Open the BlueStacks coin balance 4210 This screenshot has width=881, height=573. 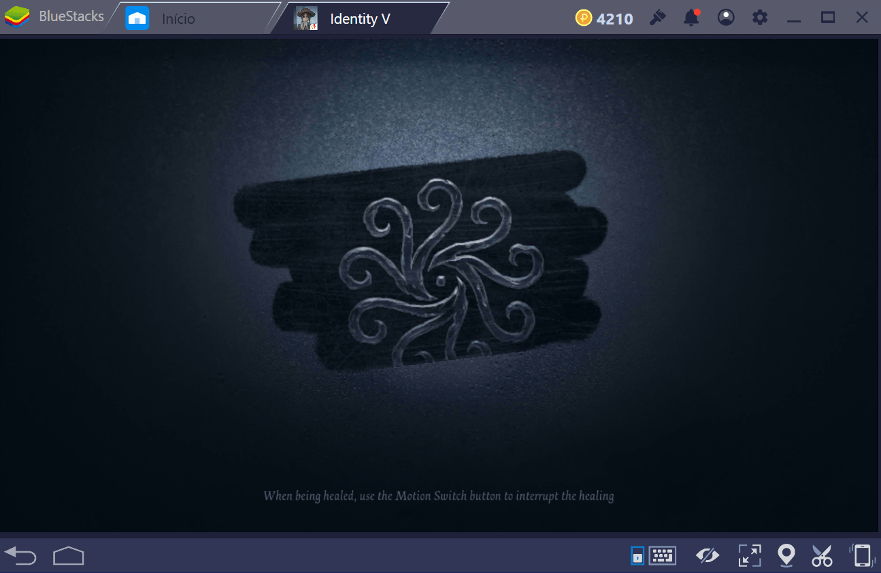point(604,18)
